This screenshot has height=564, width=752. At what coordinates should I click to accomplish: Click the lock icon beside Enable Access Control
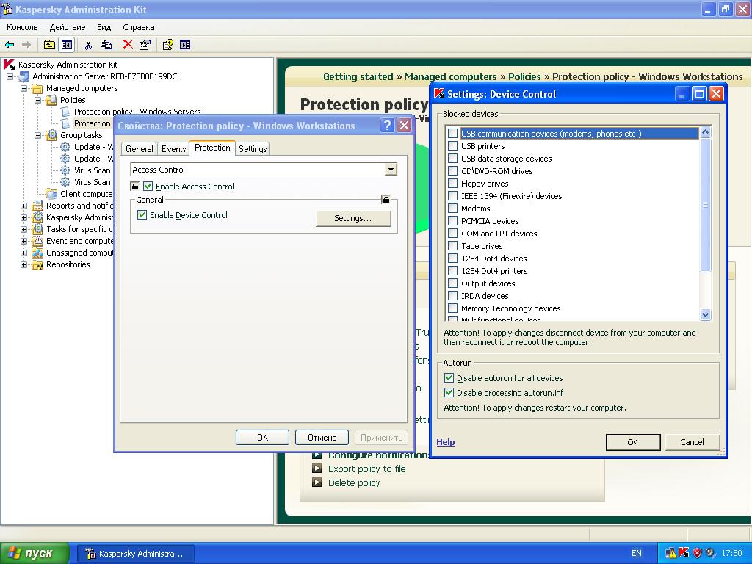[135, 186]
